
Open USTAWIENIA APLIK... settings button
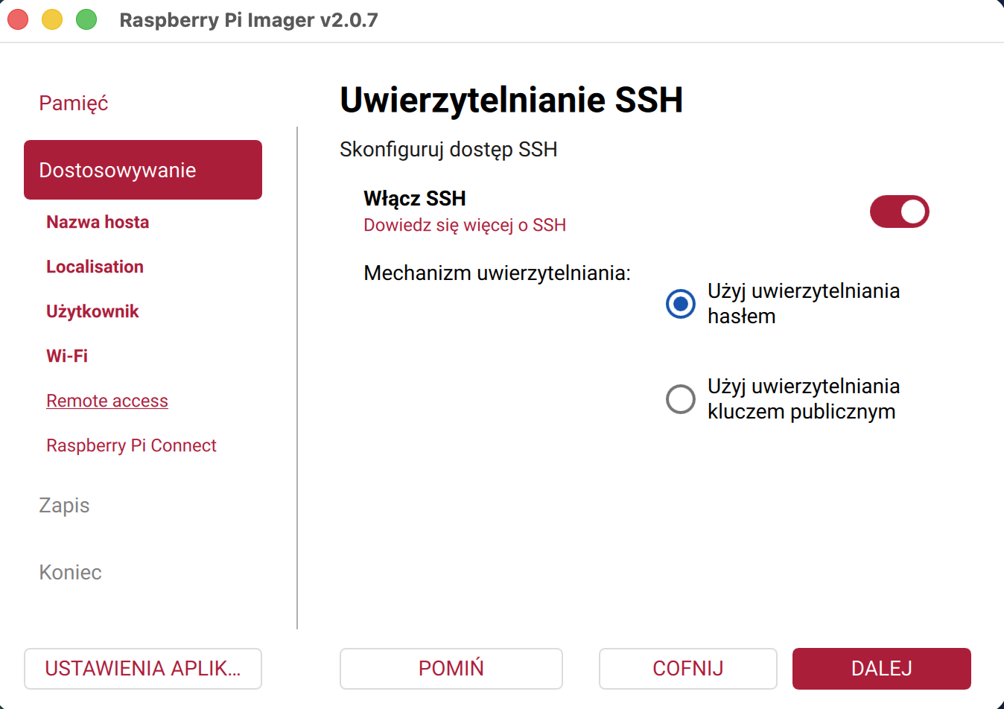[142, 668]
